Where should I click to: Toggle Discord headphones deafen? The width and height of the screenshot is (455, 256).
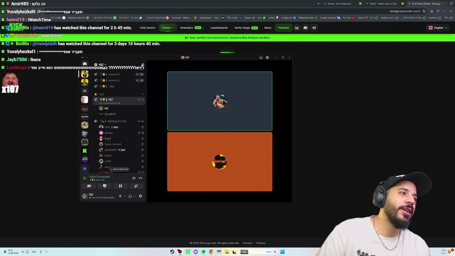click(130, 196)
